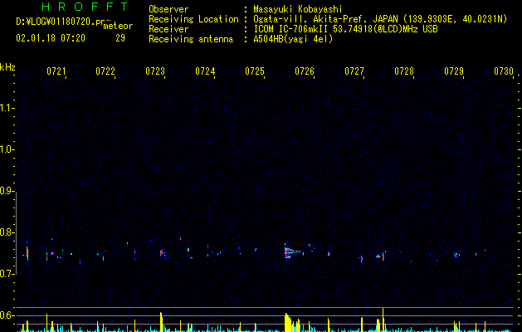The width and height of the screenshot is (522, 332).
Task: Click the 1.1 kHz axis label
Action: (x=7, y=108)
